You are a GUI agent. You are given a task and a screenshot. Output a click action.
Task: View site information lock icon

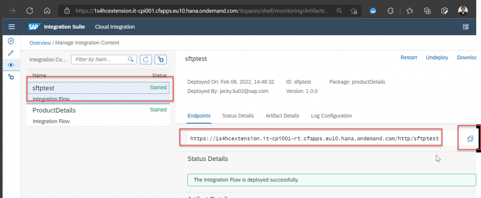[67, 11]
